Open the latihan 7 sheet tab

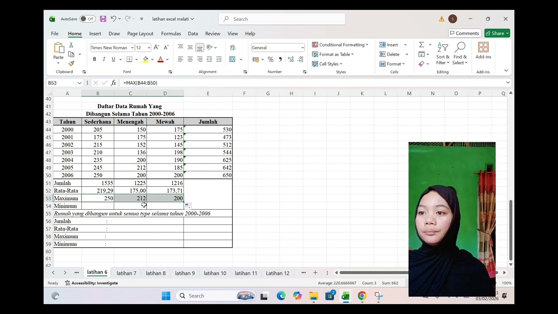click(x=126, y=273)
